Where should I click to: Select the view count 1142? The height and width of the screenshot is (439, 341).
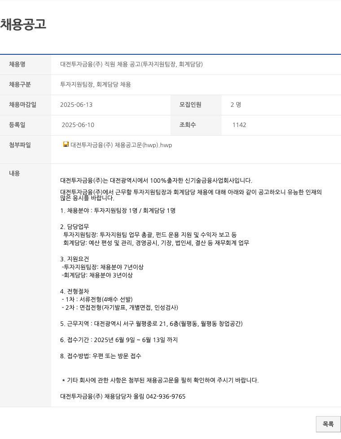(239, 125)
